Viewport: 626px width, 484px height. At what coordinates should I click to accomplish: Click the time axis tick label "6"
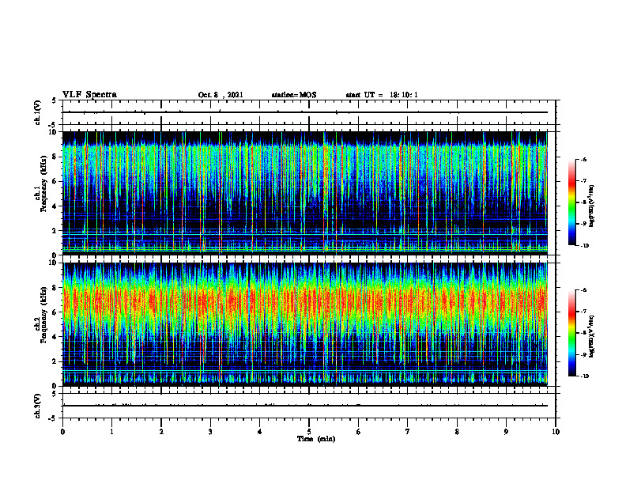(358, 432)
